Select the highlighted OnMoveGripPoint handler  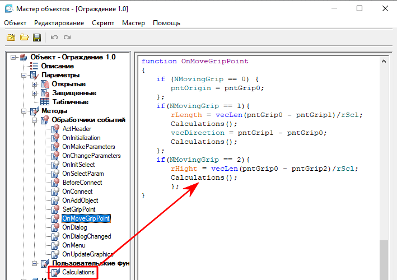(86, 218)
